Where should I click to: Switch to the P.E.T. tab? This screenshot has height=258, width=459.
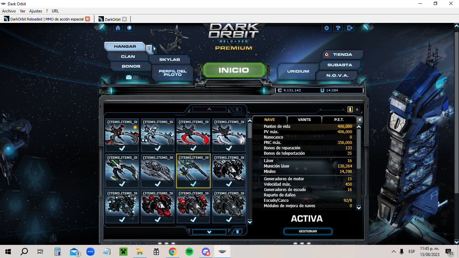click(339, 119)
